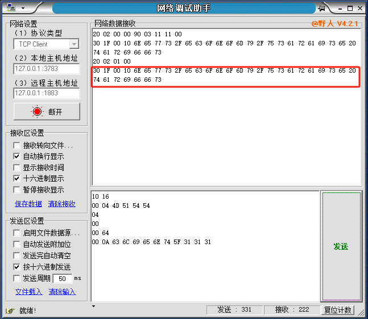
Task: Toggle 自动换行显示 checkbox
Action: [16, 157]
